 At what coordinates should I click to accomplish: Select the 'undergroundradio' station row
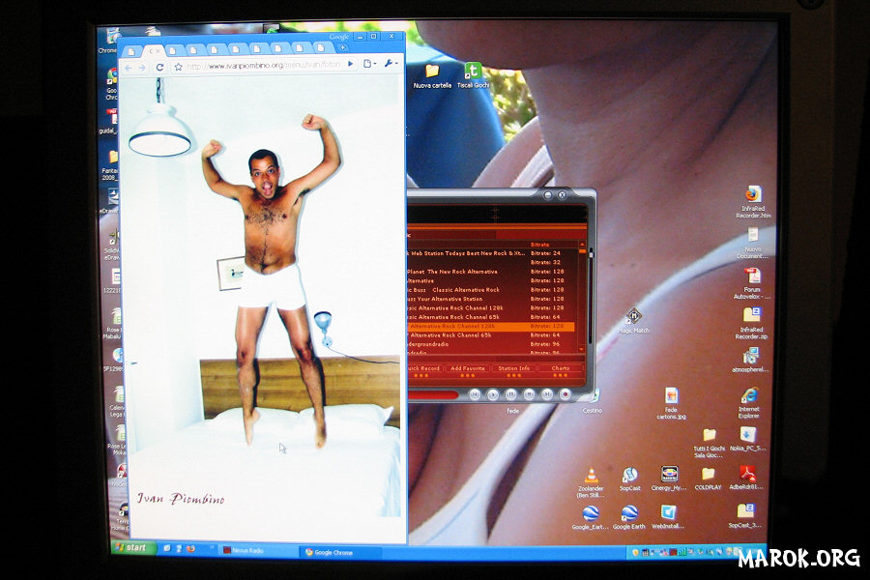pos(490,344)
